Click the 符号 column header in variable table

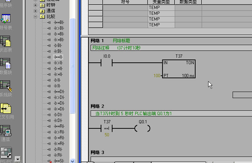point(124,2)
